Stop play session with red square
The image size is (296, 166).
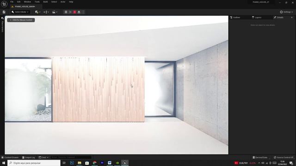74,12
